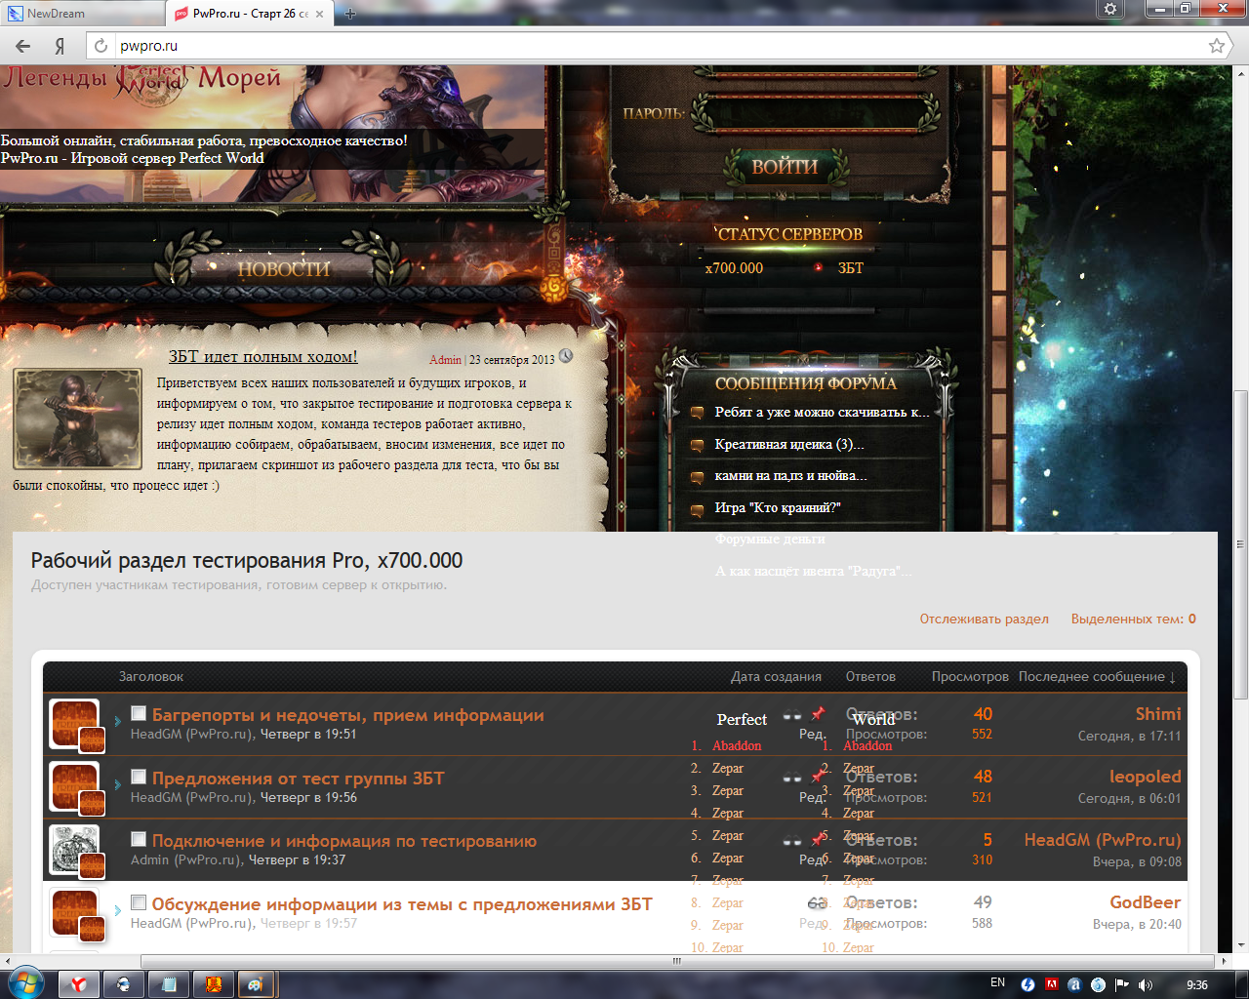Viewport: 1249px width, 999px height.
Task: Open the Yandex "Я" home button
Action: click(60, 46)
